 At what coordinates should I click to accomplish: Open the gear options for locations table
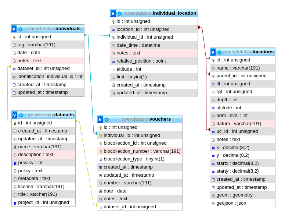pyautogui.click(x=219, y=52)
